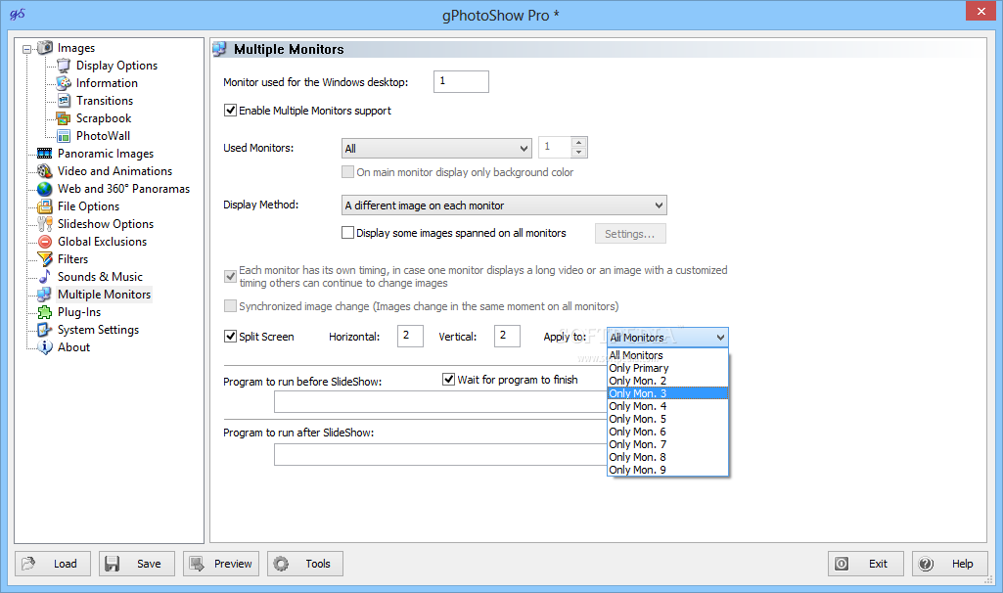Image resolution: width=1003 pixels, height=593 pixels.
Task: Open Transitions in tree
Action: [105, 101]
